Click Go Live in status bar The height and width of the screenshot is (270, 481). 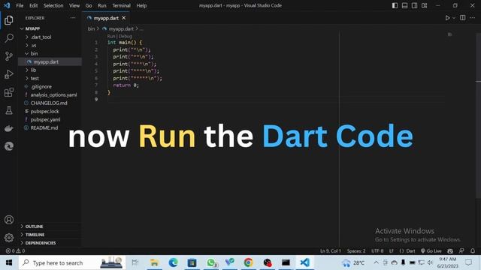tap(431, 250)
